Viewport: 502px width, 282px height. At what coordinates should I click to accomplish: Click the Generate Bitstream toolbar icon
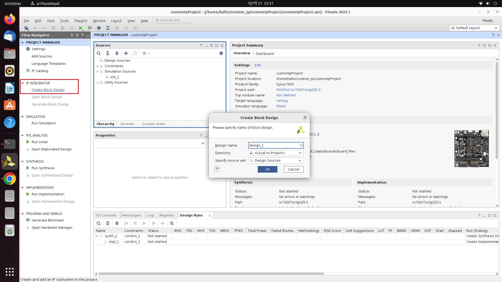90,28
